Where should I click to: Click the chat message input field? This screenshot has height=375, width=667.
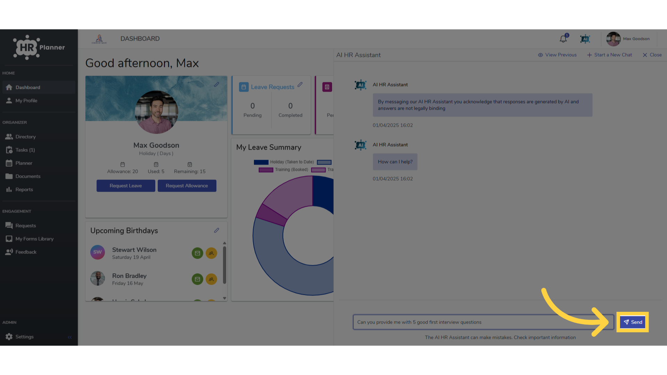pyautogui.click(x=483, y=322)
